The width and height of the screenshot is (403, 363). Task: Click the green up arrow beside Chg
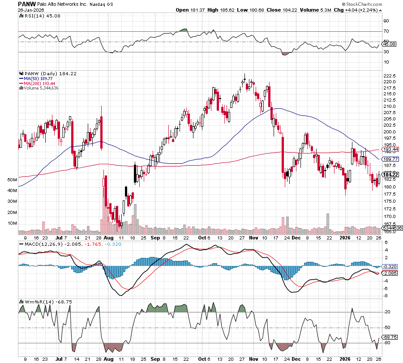[x=381, y=10]
